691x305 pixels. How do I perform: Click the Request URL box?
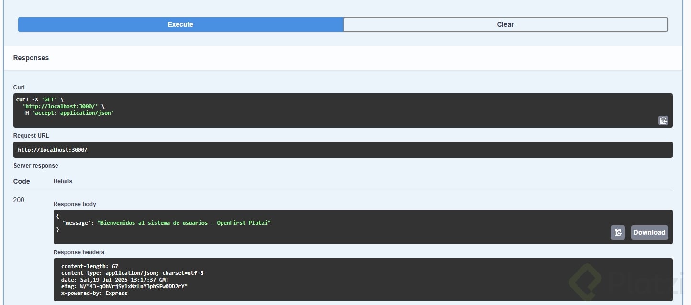click(342, 150)
